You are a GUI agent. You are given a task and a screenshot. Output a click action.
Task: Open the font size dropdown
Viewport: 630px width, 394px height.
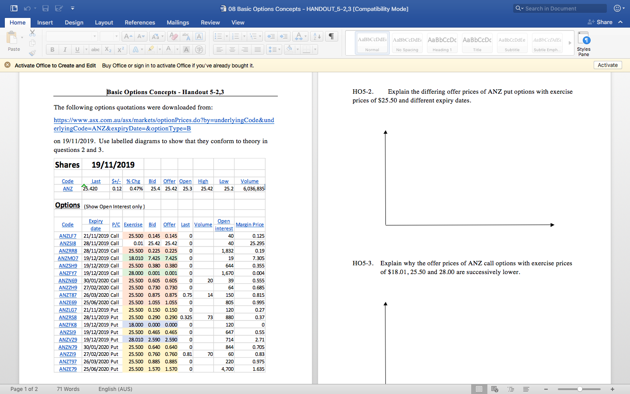point(116,36)
